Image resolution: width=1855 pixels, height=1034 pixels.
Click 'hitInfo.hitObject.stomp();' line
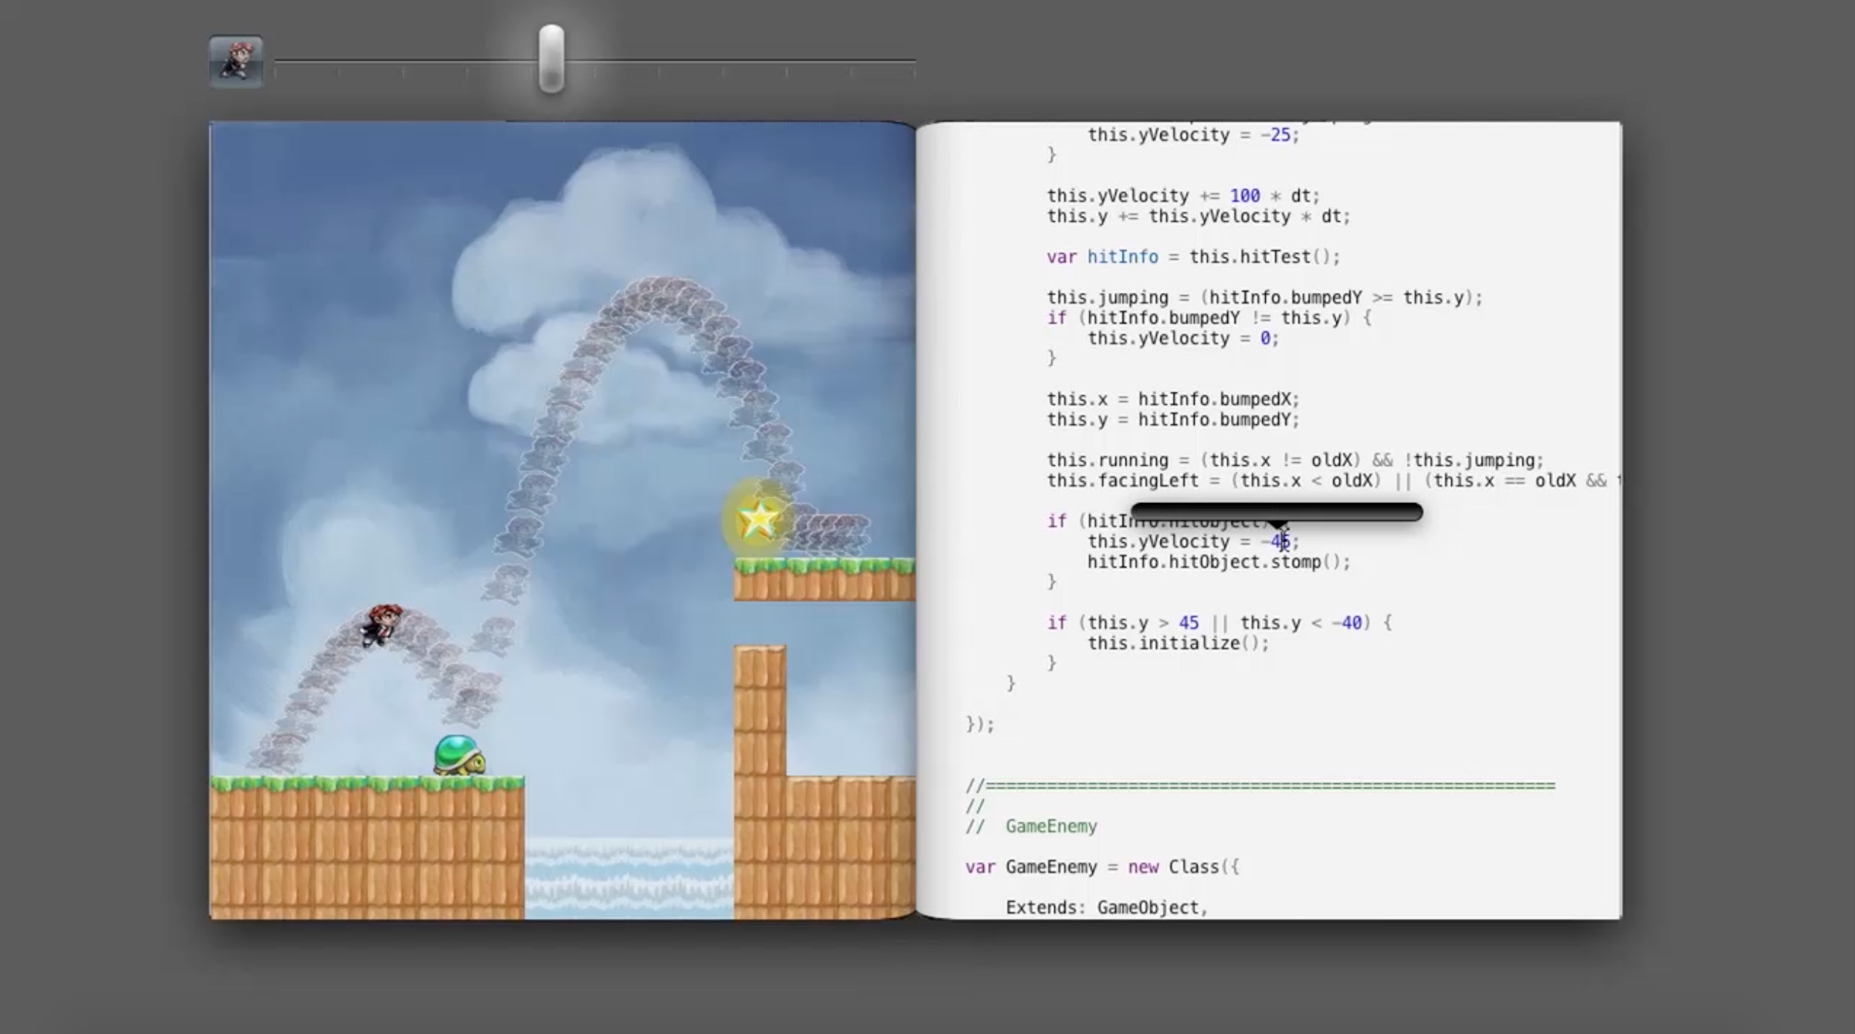coord(1219,562)
